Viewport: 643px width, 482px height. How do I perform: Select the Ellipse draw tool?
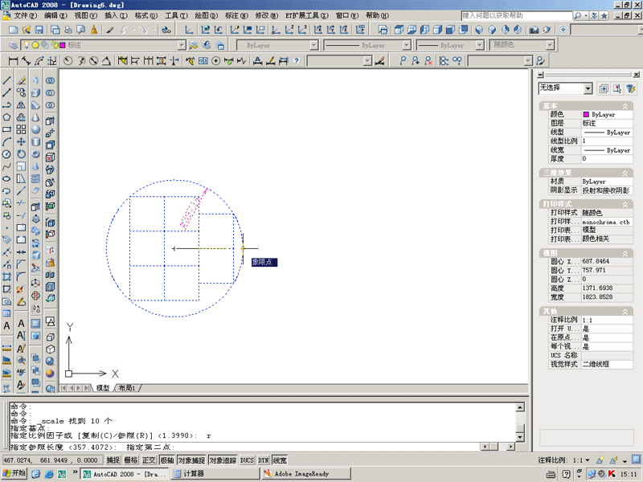[x=6, y=178]
